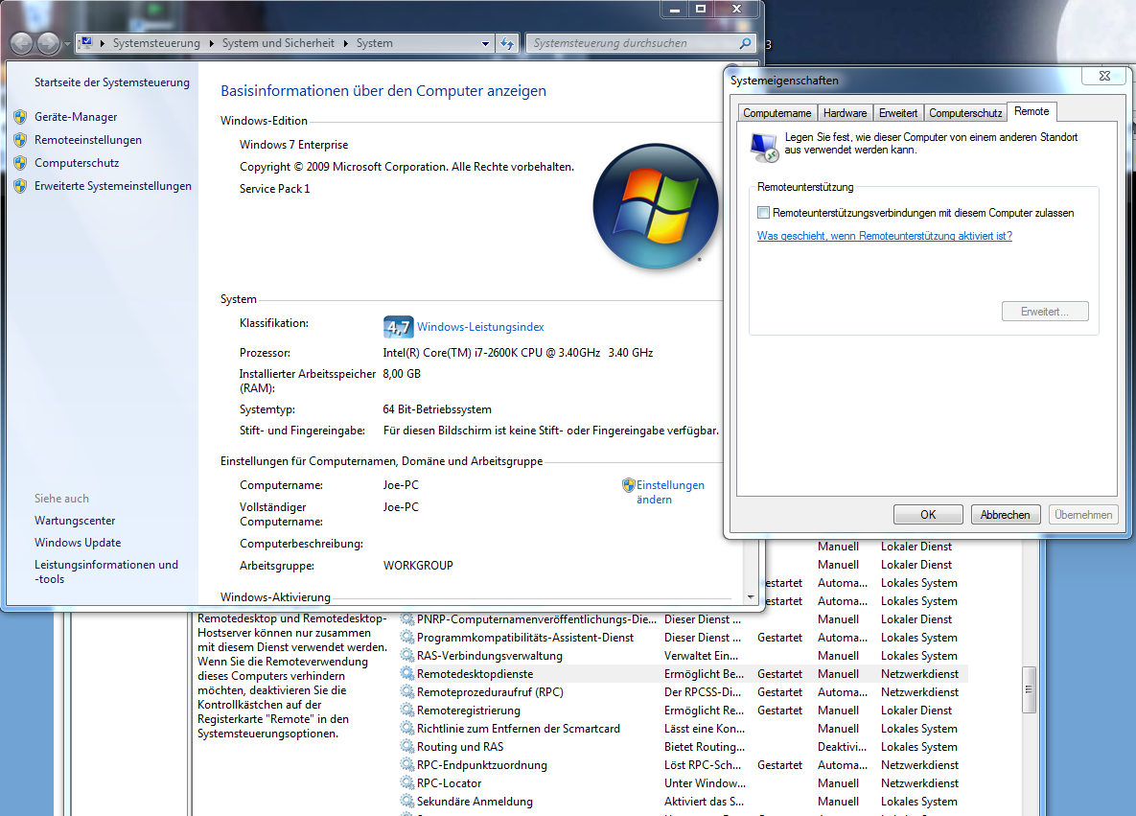Viewport: 1136px width, 816px height.
Task: Click Systemsteuerung in the breadcrumb
Action: tap(156, 43)
